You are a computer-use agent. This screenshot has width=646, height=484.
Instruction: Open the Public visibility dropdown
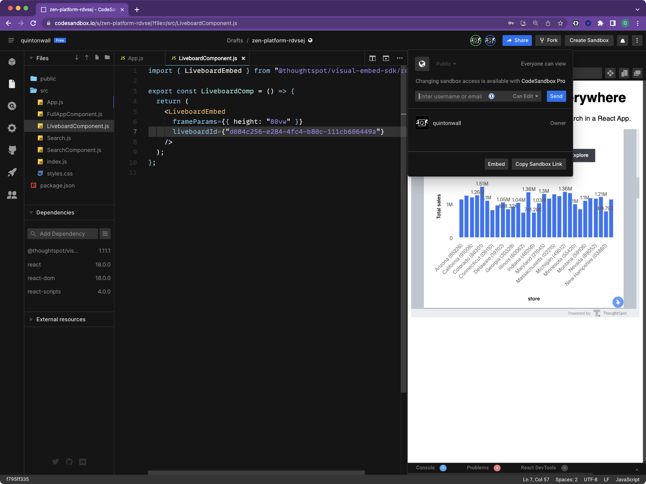446,64
